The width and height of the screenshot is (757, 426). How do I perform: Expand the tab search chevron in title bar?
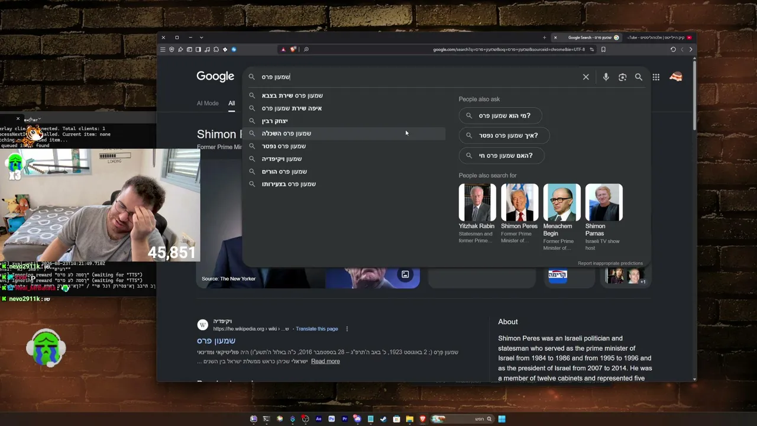pos(201,37)
